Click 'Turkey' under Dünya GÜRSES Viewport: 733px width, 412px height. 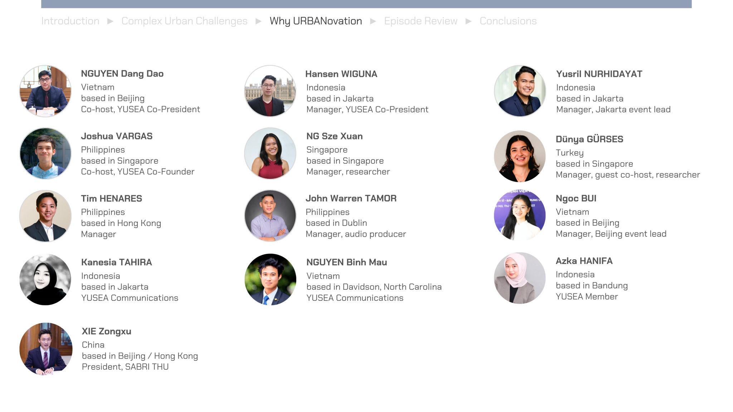tap(569, 153)
